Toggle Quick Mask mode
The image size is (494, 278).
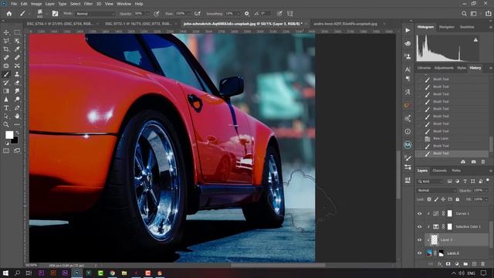click(x=6, y=151)
